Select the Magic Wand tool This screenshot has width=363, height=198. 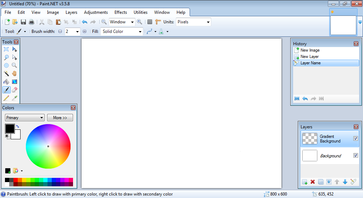[6, 74]
